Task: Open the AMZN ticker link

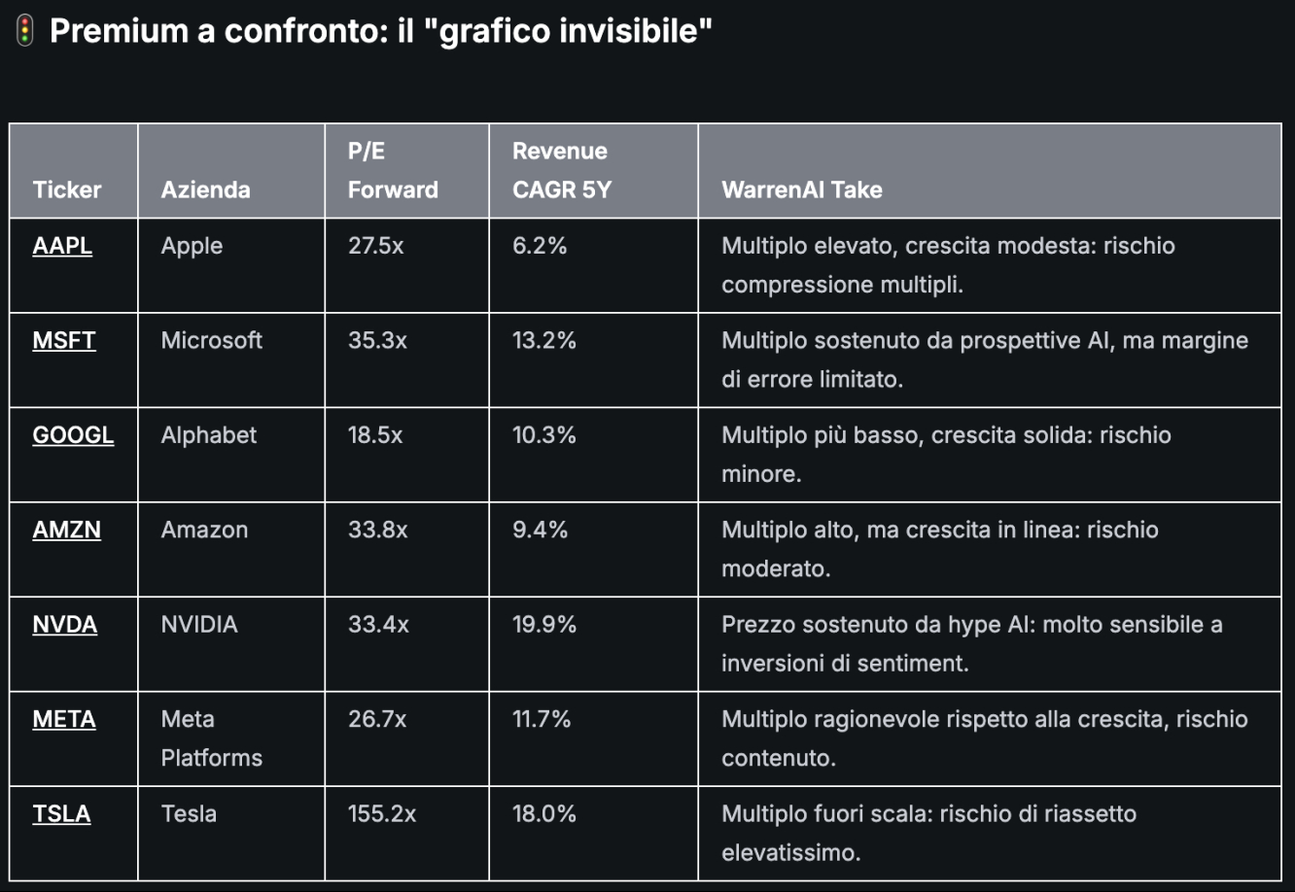Action: click(66, 530)
